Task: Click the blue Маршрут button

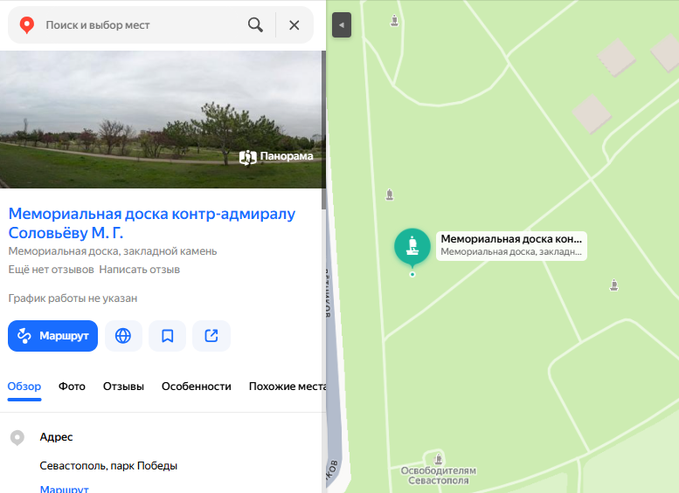Action: (x=52, y=336)
